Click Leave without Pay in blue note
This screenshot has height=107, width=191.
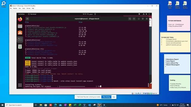coord(172,63)
